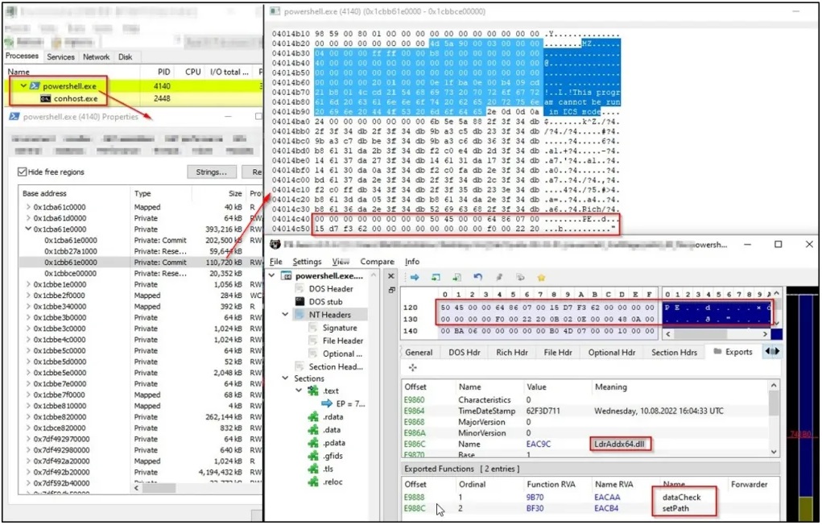Click the Strings... button
This screenshot has height=525, width=822.
coord(211,172)
